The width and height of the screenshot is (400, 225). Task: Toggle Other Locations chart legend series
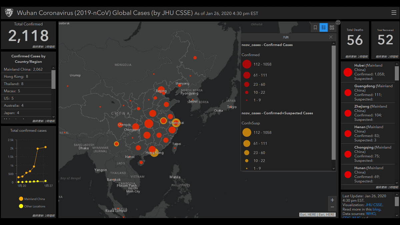32,206
